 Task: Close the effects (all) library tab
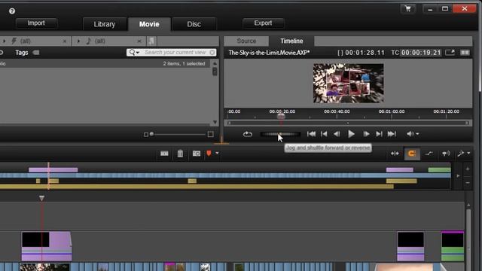[x=65, y=41]
